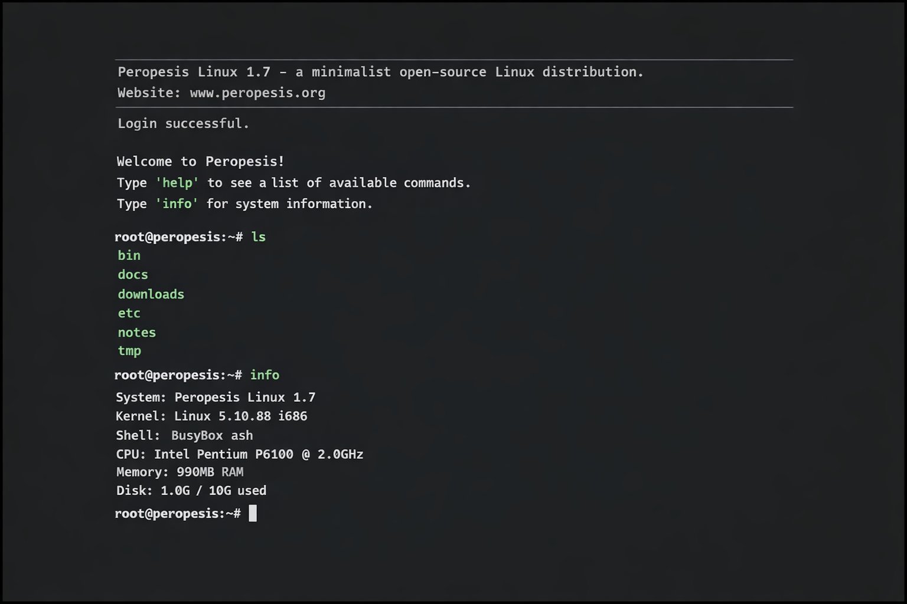Click the website URL www.peropesis.org
Image resolution: width=907 pixels, height=604 pixels.
[x=257, y=93]
